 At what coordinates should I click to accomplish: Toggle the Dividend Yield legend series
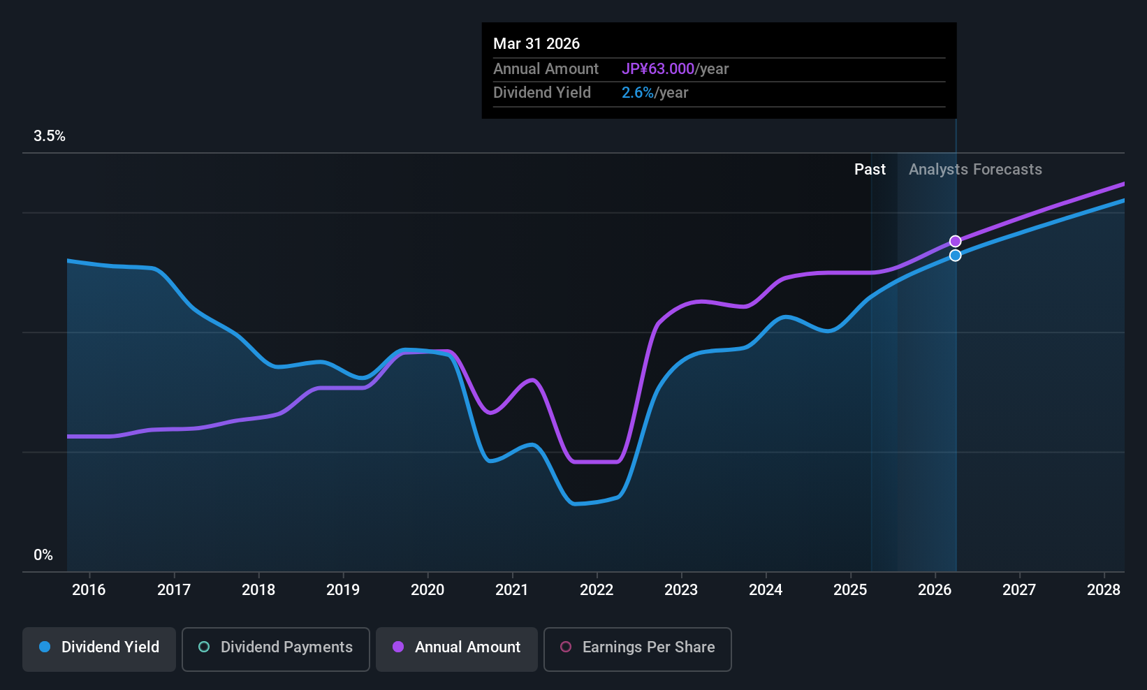pyautogui.click(x=99, y=649)
